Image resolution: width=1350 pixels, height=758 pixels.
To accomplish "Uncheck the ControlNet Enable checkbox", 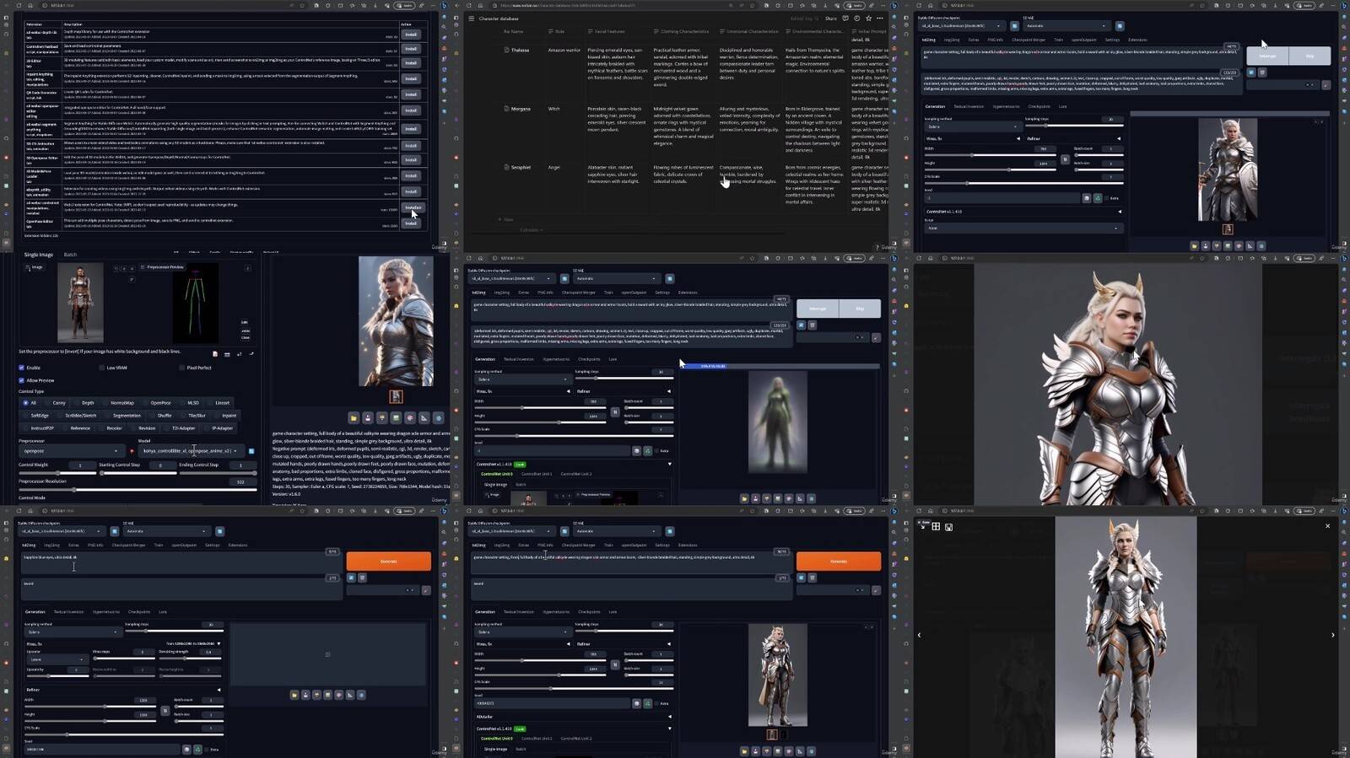I will 22,368.
